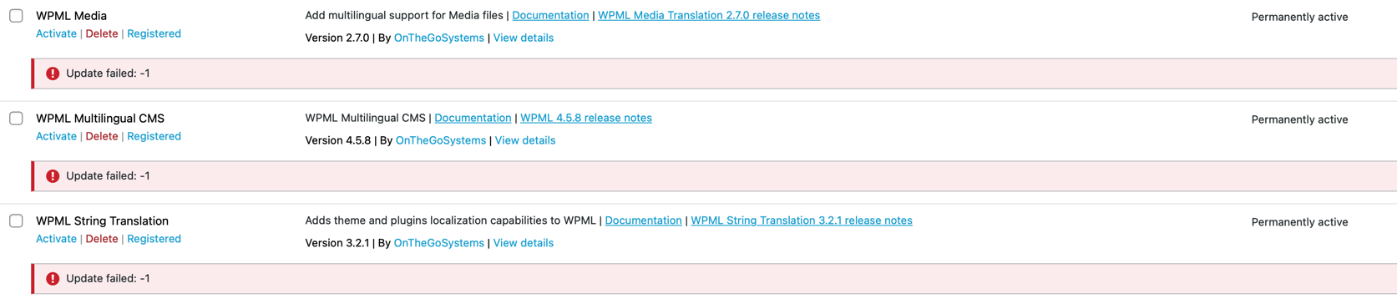Click the error icon under WPML Media
Viewport: 1397px width, 304px height.
[53, 73]
